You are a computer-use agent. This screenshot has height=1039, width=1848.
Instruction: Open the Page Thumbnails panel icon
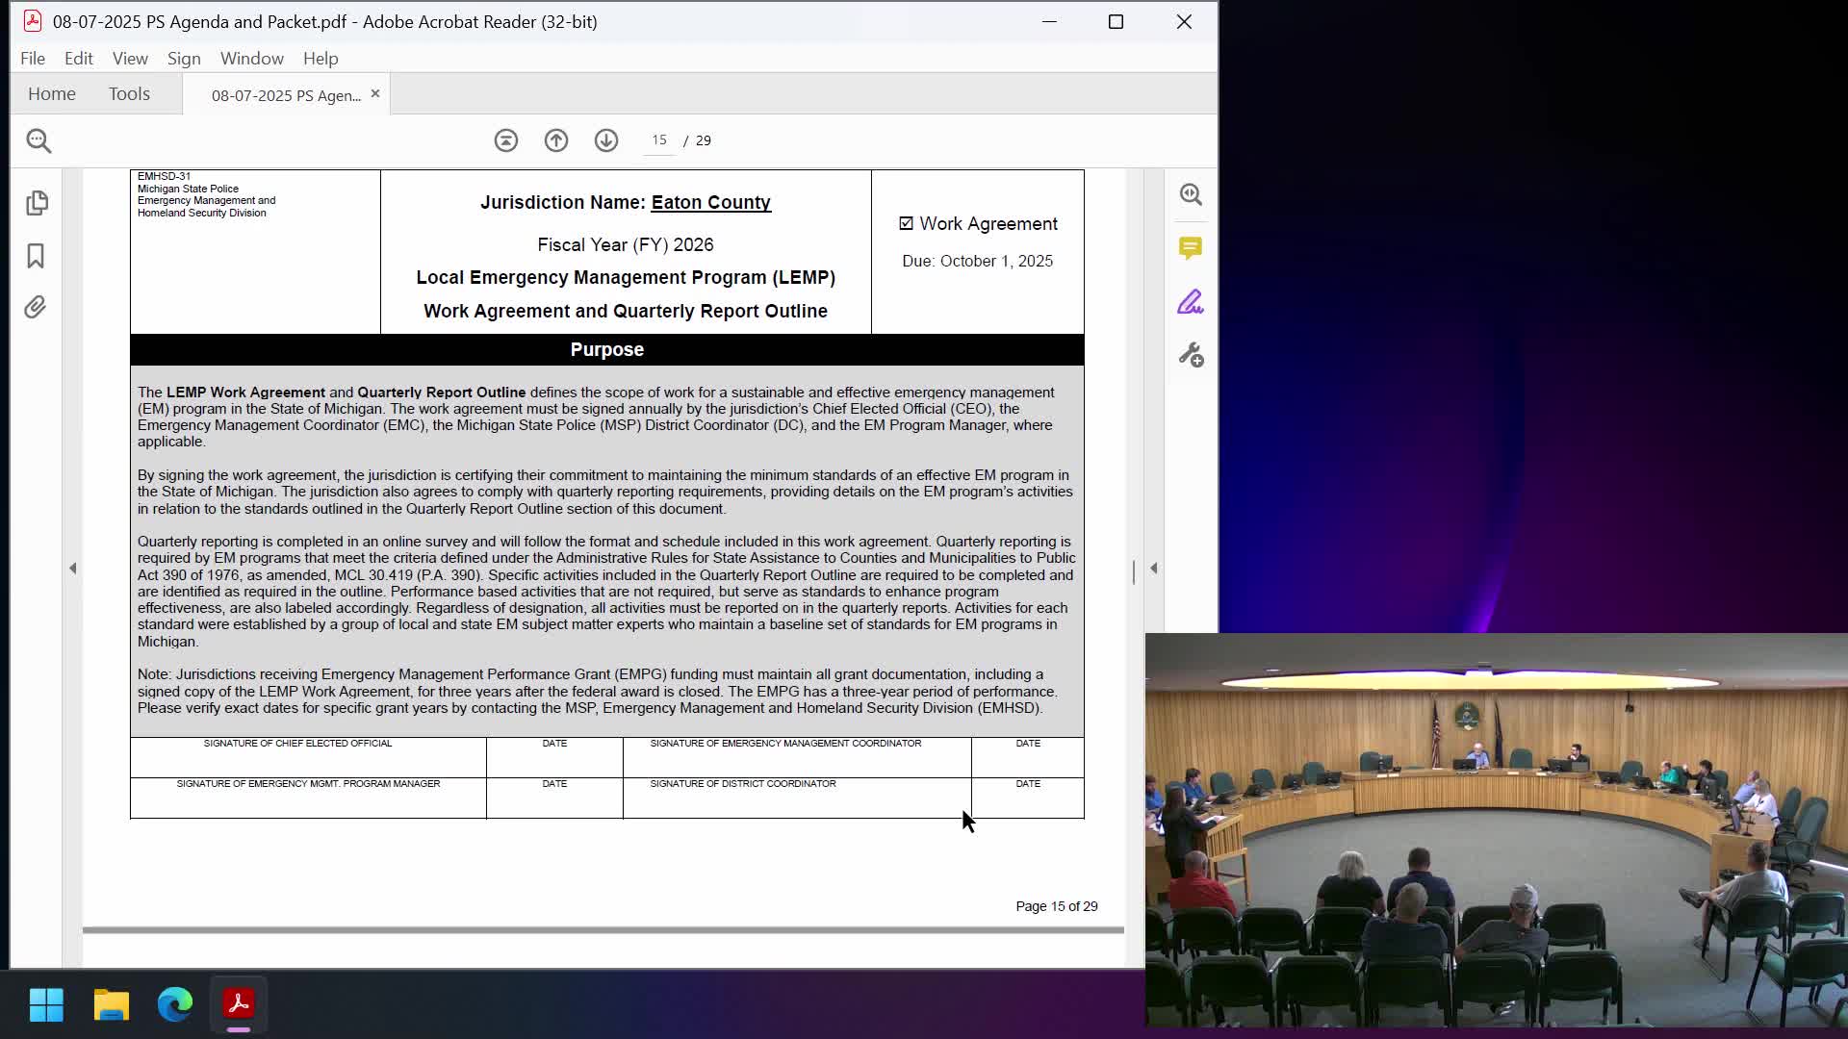tap(37, 203)
